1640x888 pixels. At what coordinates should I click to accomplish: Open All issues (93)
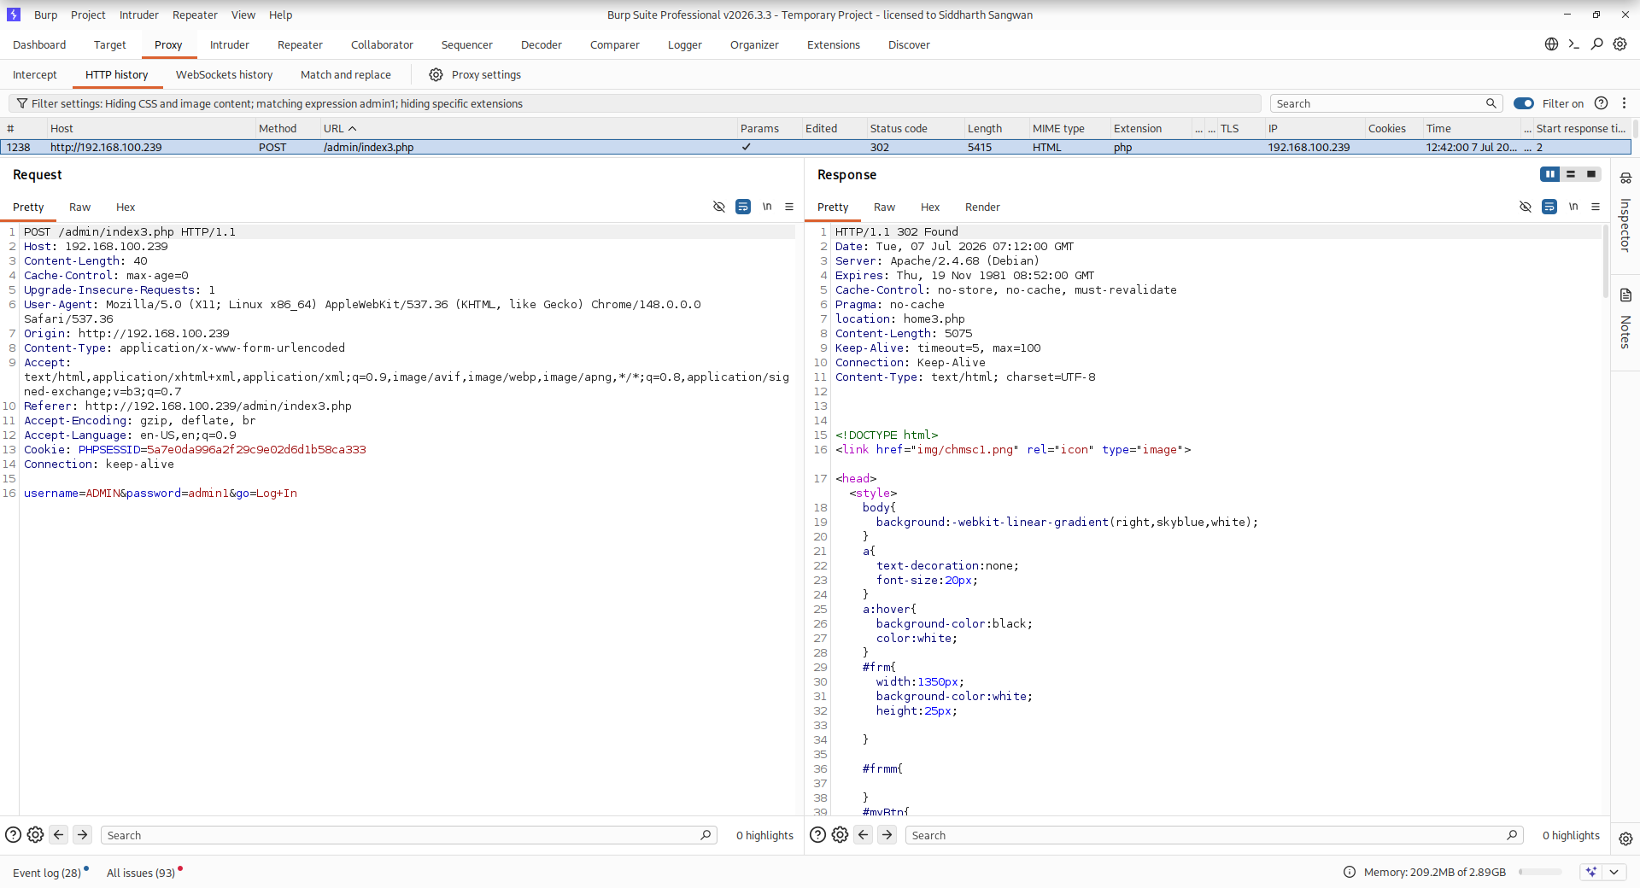click(141, 873)
